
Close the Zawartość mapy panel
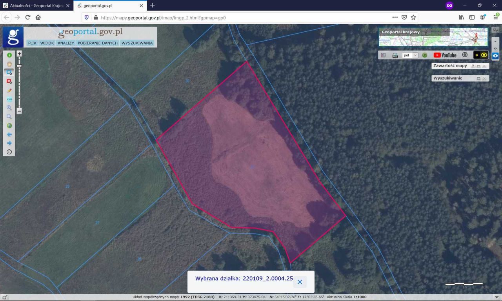(x=484, y=66)
